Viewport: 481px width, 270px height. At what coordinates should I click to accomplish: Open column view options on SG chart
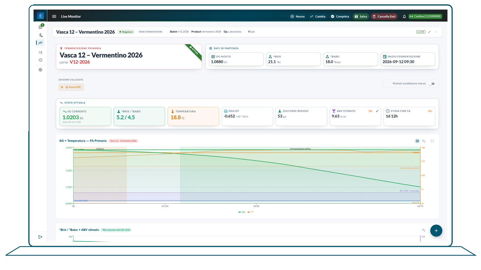417,141
